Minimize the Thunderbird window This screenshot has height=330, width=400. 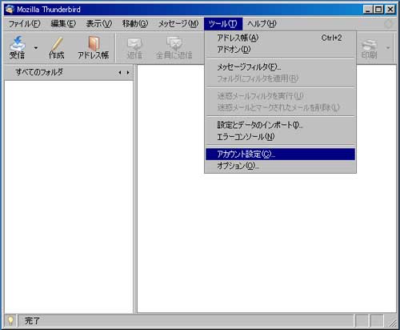pyautogui.click(x=368, y=10)
